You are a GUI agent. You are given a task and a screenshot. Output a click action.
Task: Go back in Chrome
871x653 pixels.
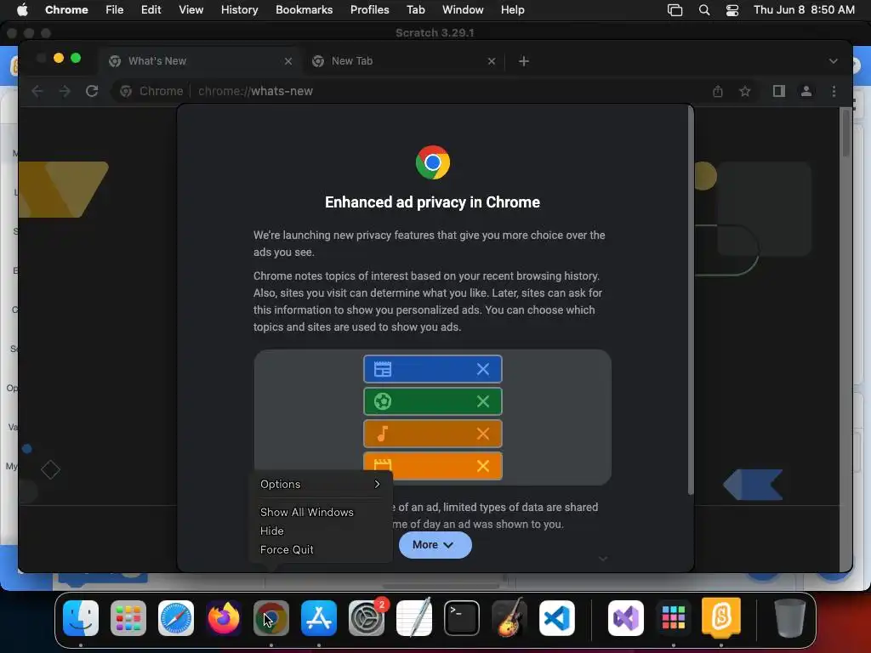click(37, 91)
